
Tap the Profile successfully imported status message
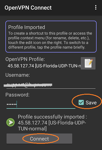52,123
